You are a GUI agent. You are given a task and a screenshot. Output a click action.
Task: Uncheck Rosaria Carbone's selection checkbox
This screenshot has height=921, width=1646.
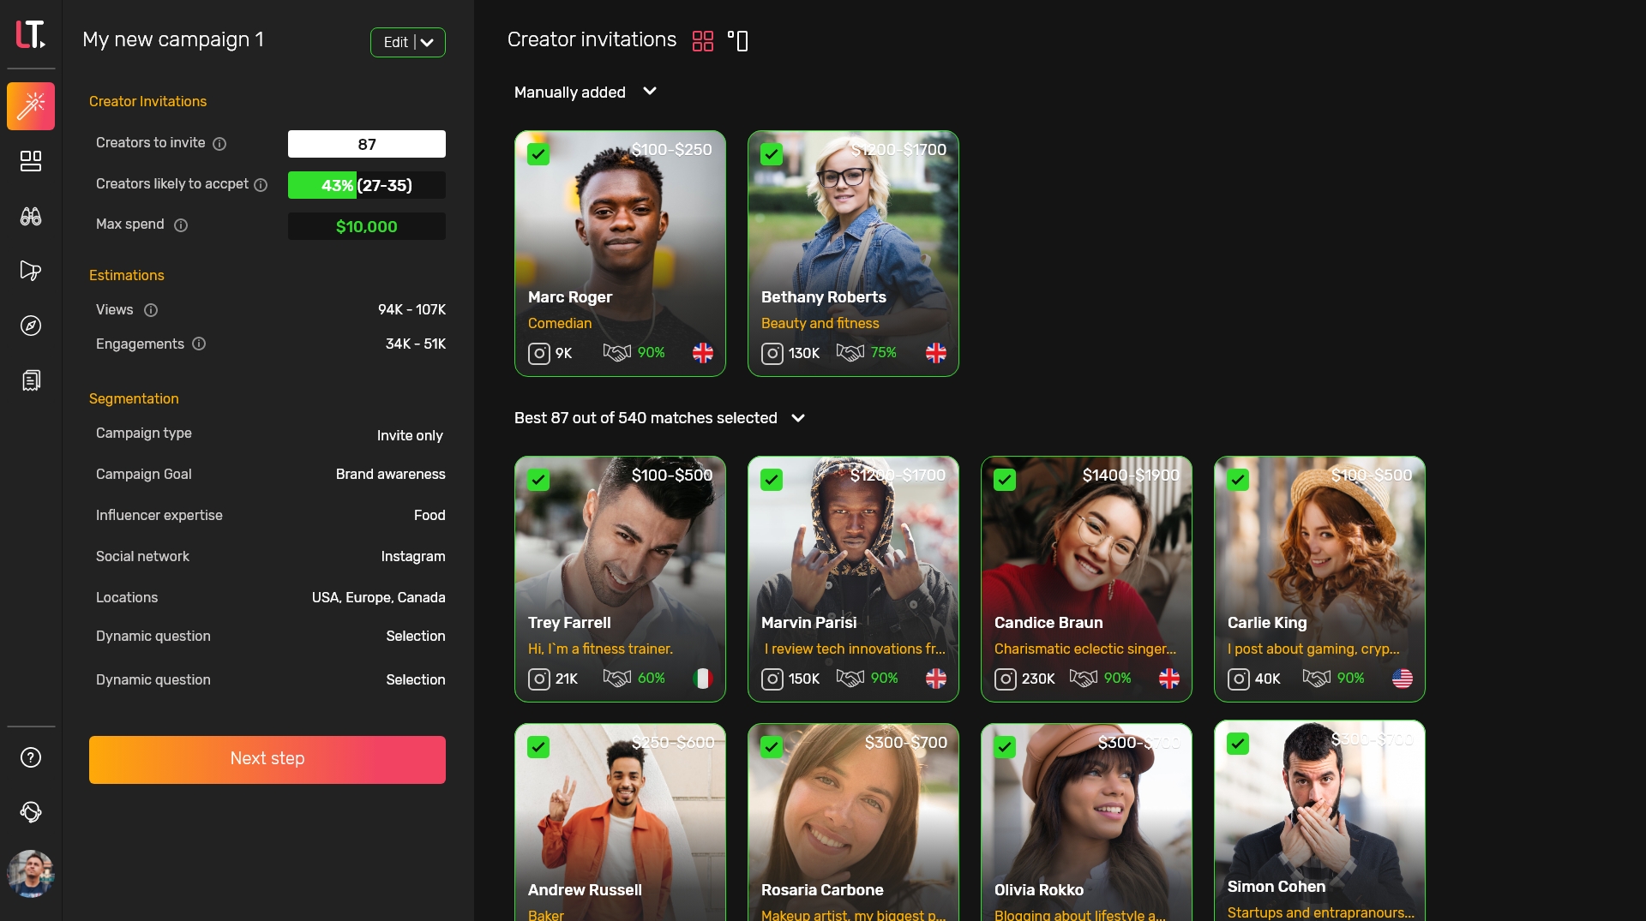point(772,747)
